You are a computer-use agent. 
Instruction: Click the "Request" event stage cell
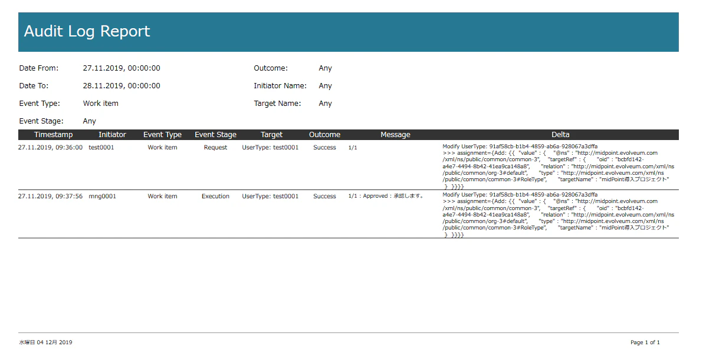216,147
